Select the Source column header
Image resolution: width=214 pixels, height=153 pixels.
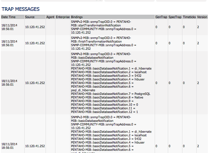[35, 17]
